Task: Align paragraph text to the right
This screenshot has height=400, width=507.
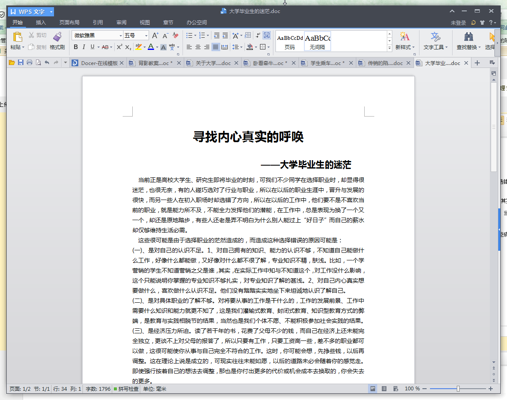Action: tap(207, 47)
